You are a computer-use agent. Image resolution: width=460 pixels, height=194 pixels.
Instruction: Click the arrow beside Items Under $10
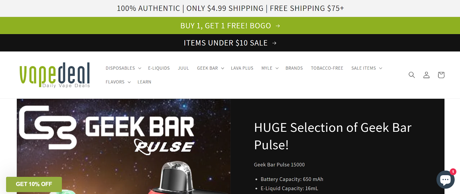(274, 43)
